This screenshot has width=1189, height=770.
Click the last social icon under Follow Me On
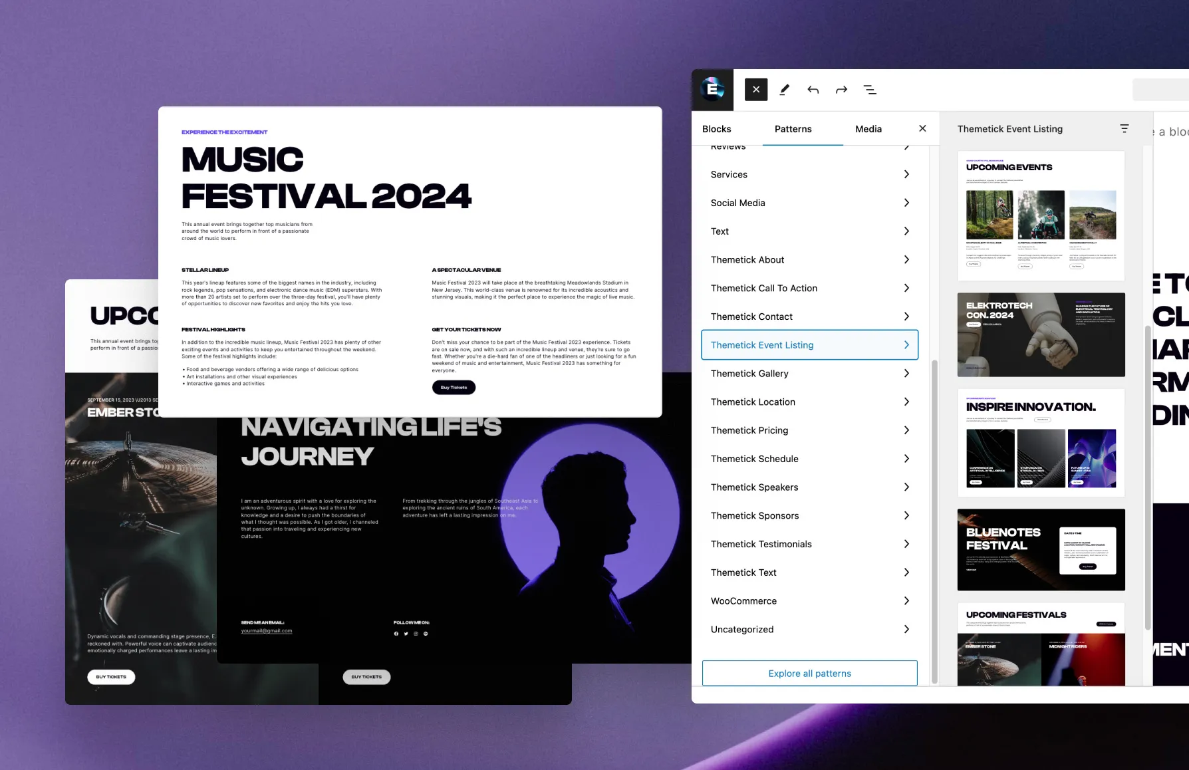click(426, 634)
